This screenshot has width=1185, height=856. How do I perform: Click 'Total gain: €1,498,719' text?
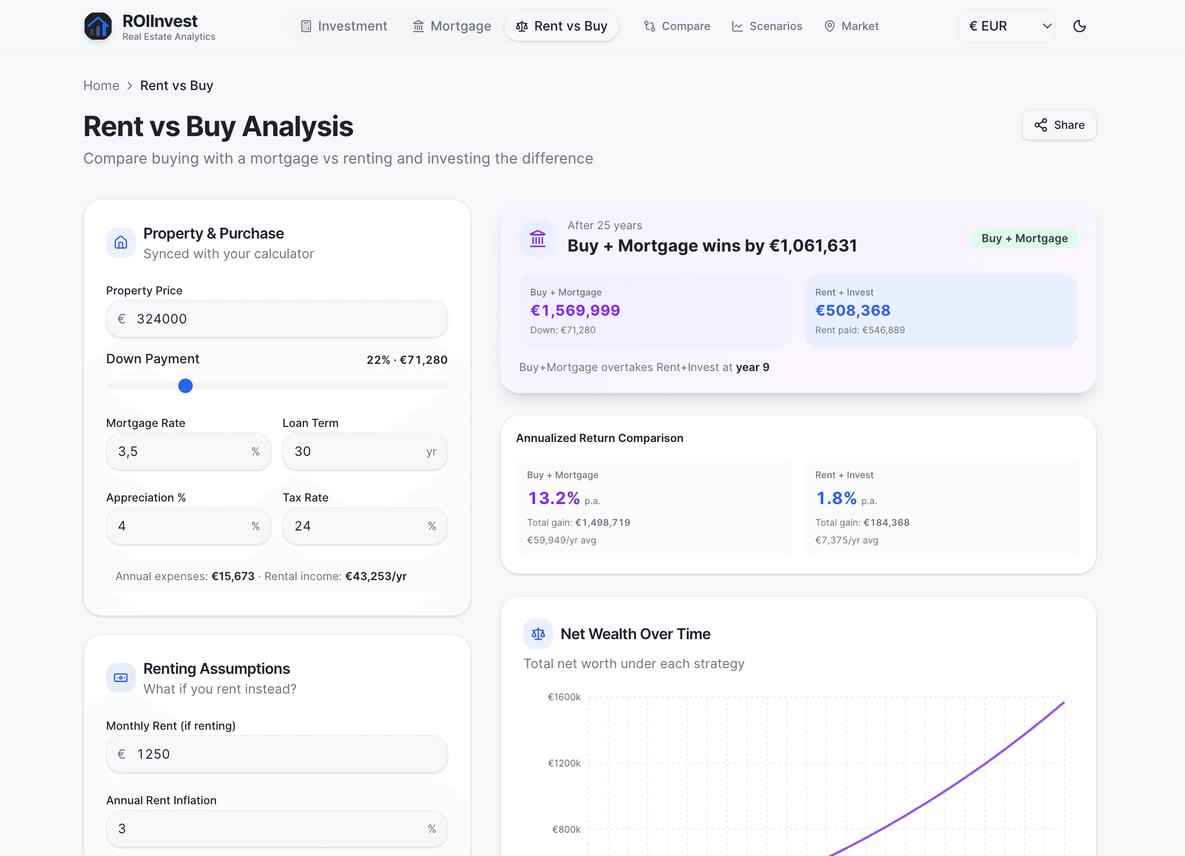(579, 523)
